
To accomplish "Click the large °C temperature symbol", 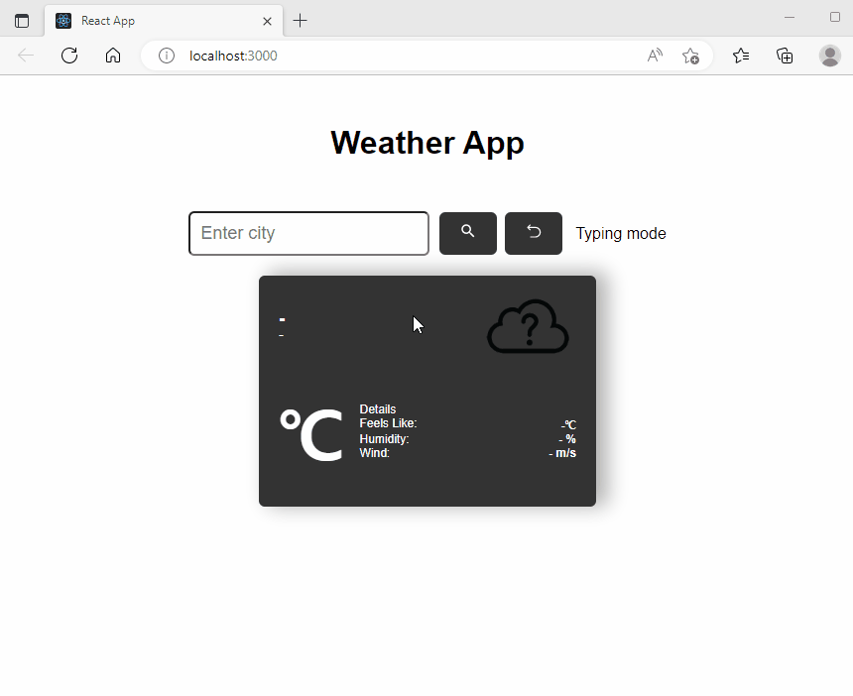I will [x=311, y=435].
